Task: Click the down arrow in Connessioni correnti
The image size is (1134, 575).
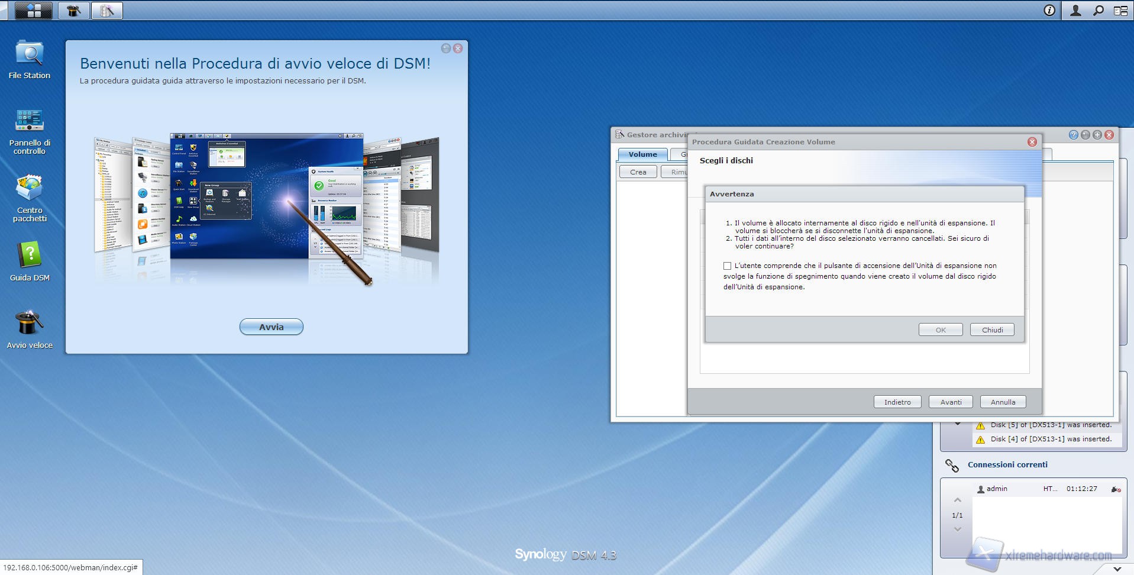Action: [x=958, y=529]
